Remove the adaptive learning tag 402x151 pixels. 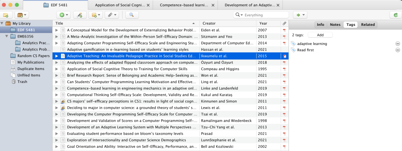tap(398, 44)
